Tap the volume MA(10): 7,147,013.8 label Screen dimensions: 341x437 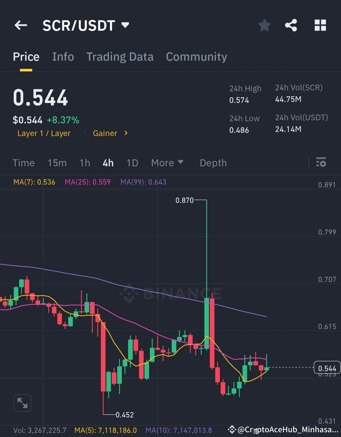coord(179,430)
